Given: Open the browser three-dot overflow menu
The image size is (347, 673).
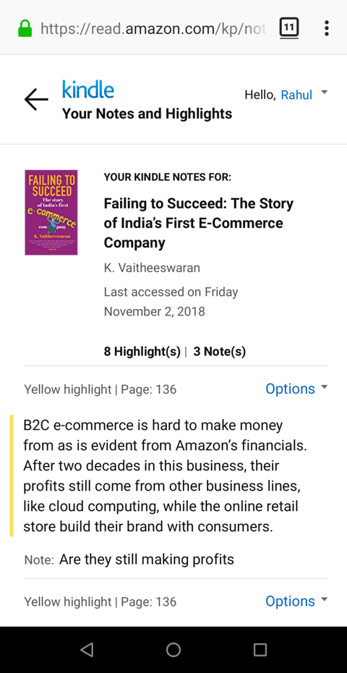Looking at the screenshot, I should pyautogui.click(x=327, y=28).
